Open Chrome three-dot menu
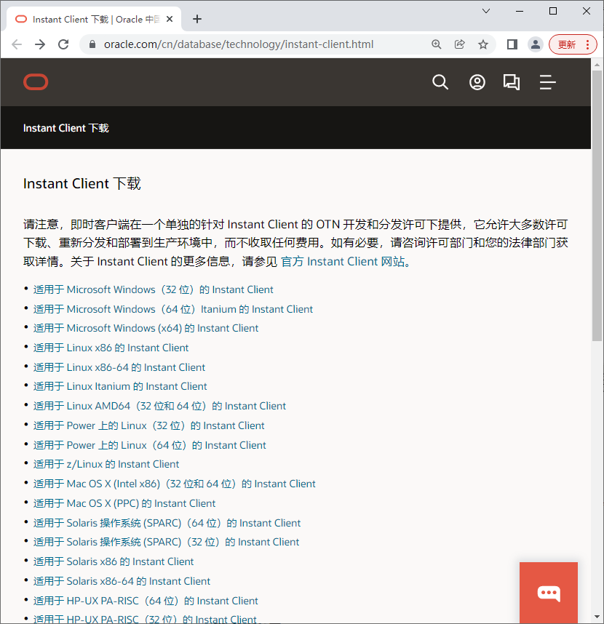 [588, 44]
